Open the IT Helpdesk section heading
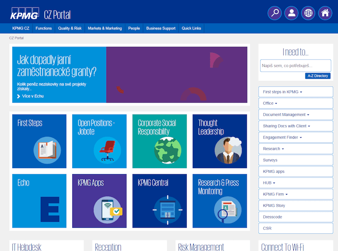Viewport: 338px width, 251px height. coord(27,247)
